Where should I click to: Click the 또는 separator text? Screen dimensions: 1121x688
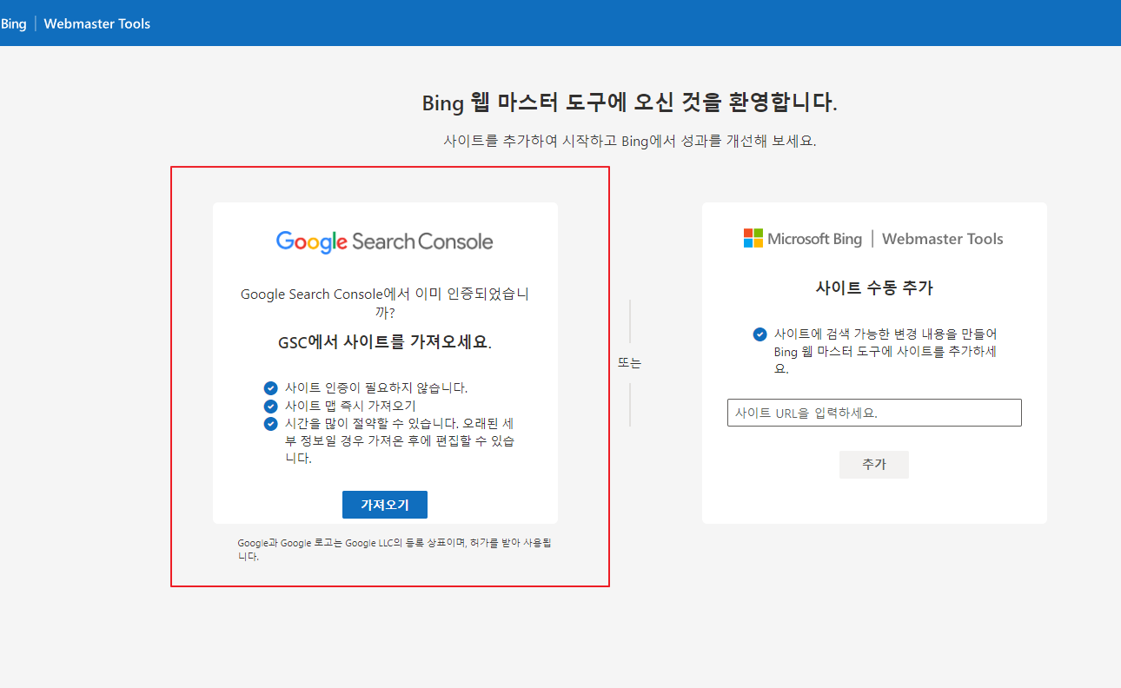(x=629, y=362)
